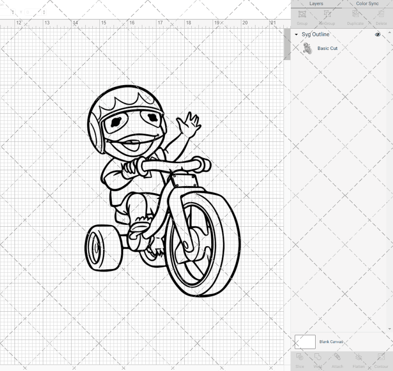
Task: Hide the Svg Outline layer
Action: (378, 35)
